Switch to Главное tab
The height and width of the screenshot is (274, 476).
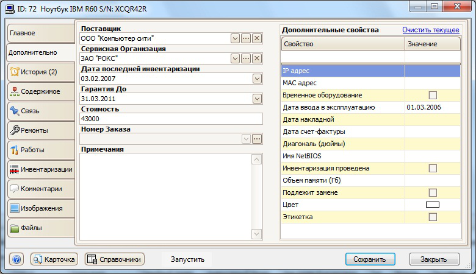click(x=41, y=33)
